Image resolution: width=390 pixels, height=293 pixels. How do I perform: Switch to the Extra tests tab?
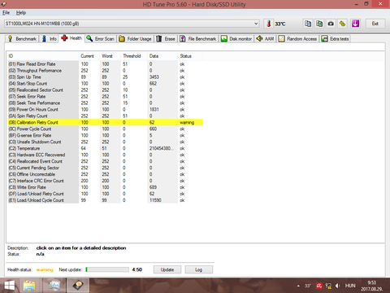click(x=336, y=39)
